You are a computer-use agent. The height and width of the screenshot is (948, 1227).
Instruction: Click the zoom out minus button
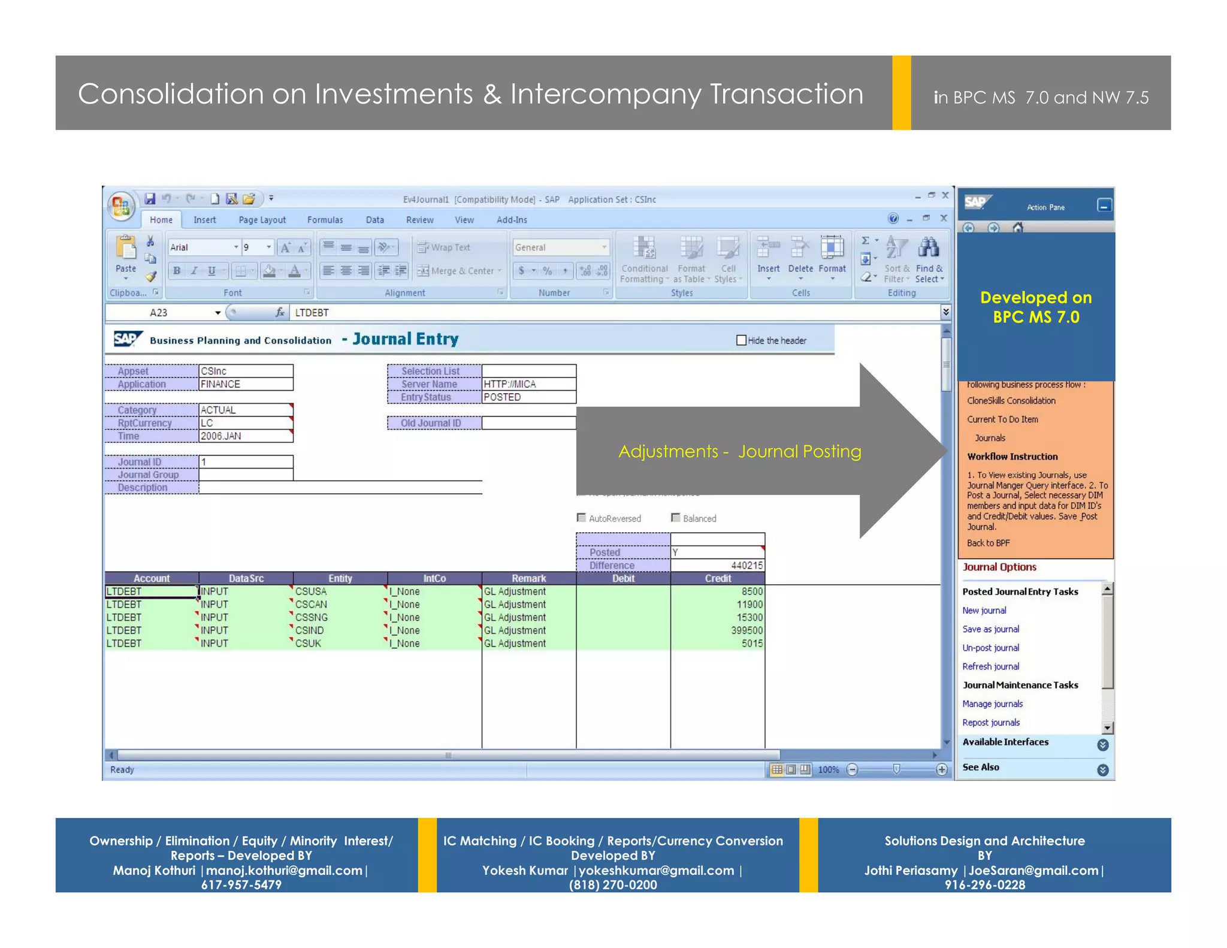[x=852, y=769]
